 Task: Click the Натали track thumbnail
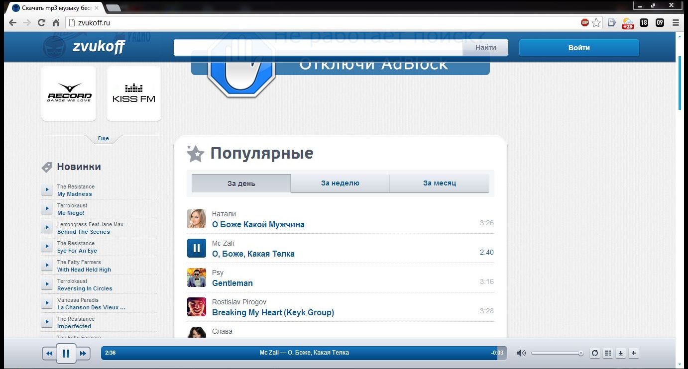197,219
